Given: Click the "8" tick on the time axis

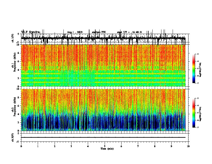Looking at the screenshot, I should point(155,146).
